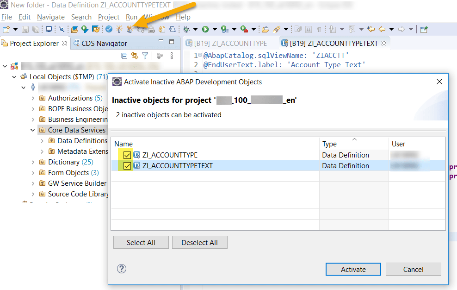
Task: Toggle Link with Editor in Project Explorer
Action: click(x=134, y=55)
